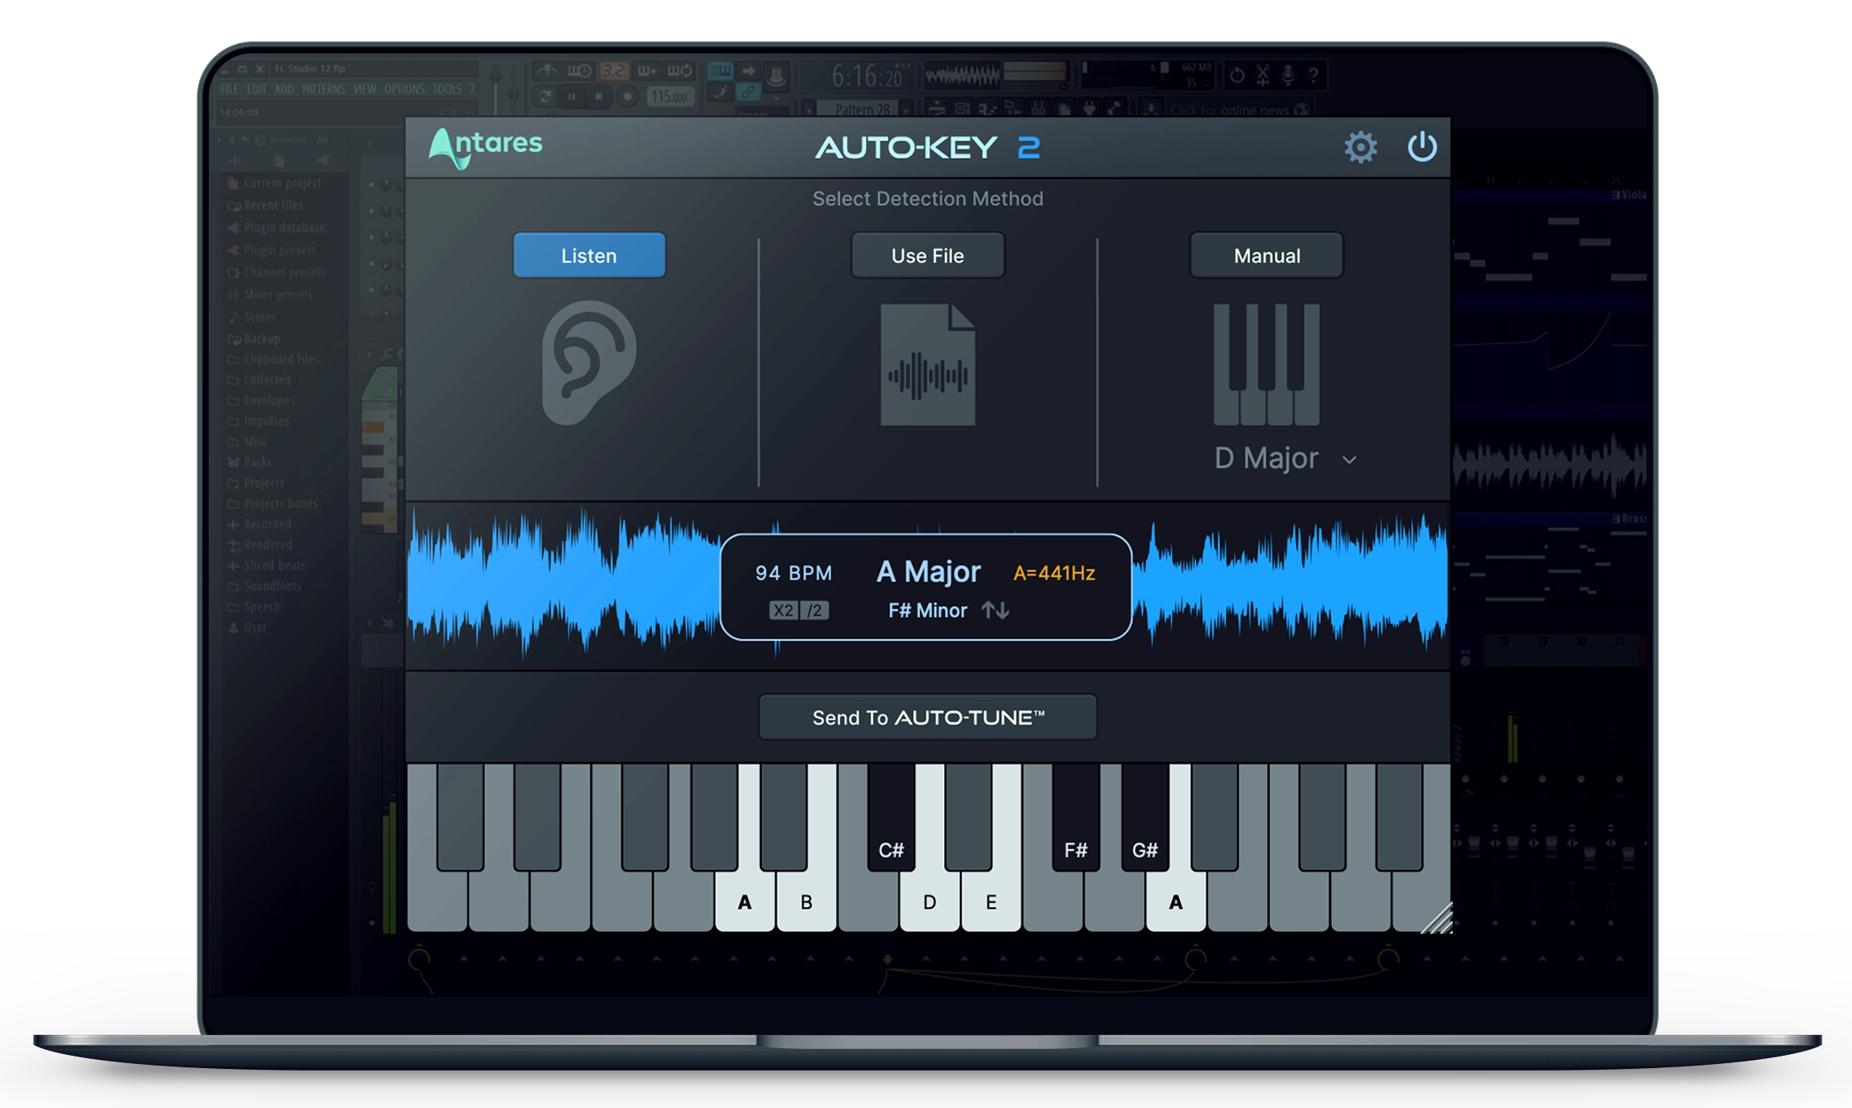Click the manual piano keys icon
Image resolution: width=1852 pixels, height=1108 pixels.
click(x=1266, y=364)
